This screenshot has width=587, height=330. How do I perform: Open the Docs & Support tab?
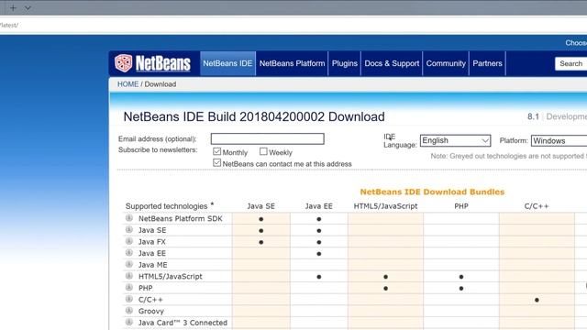pyautogui.click(x=392, y=63)
